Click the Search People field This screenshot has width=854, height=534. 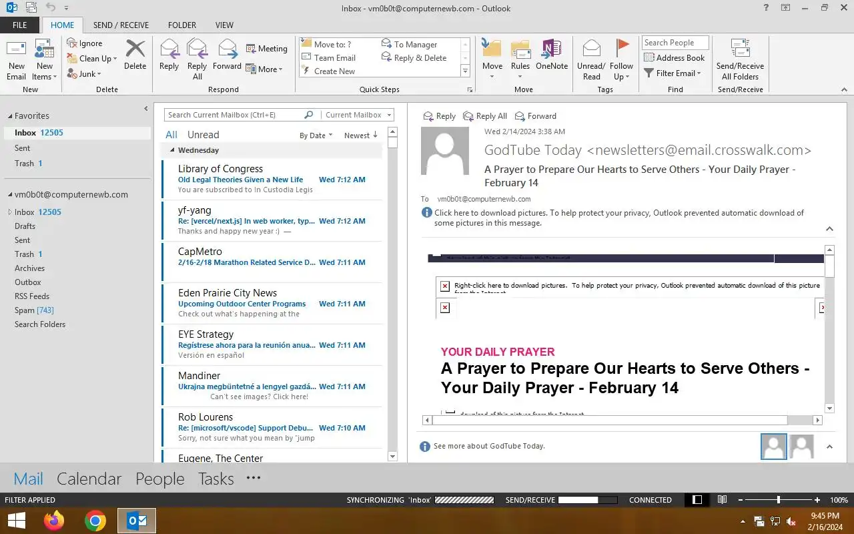coord(675,43)
